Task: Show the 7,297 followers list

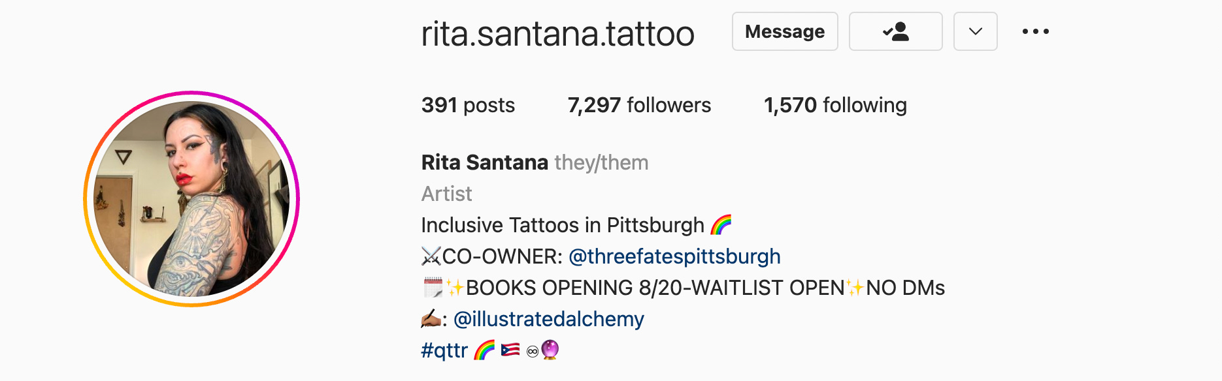Action: click(x=639, y=105)
